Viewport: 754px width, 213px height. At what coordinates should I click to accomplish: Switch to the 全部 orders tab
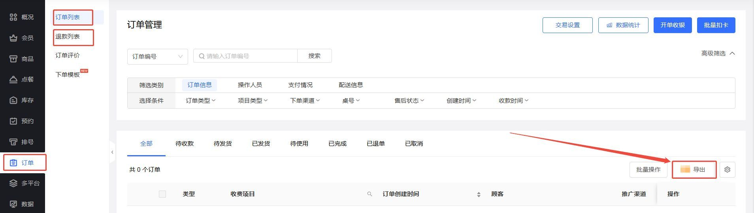[146, 144]
